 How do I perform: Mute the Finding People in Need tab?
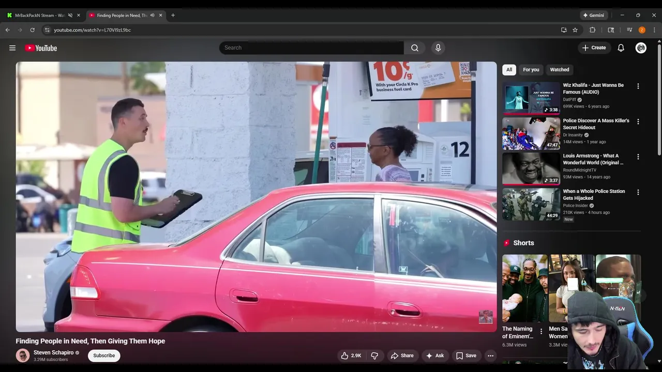(152, 16)
